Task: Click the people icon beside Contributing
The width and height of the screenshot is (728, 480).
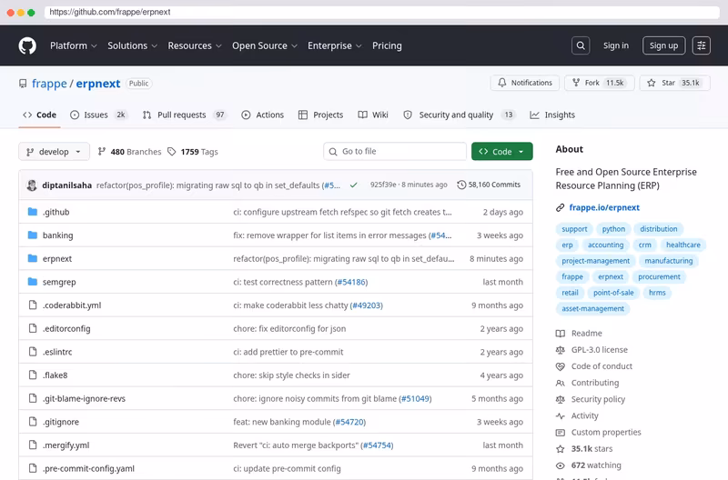Action: (x=561, y=383)
